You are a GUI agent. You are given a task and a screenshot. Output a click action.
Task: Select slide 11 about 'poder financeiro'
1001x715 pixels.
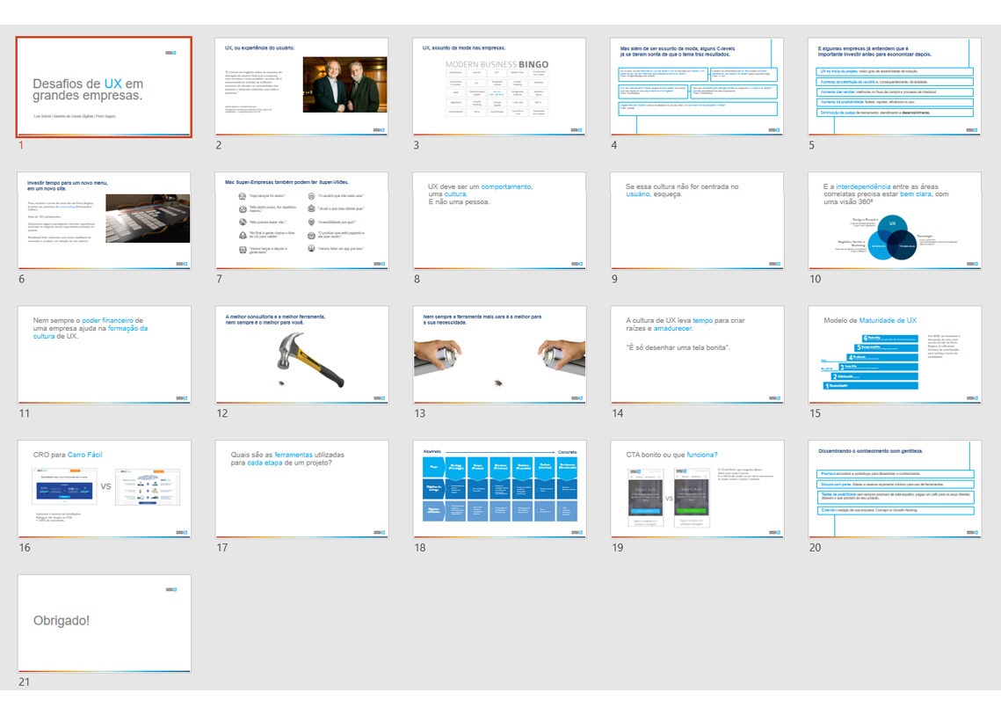[x=105, y=355]
